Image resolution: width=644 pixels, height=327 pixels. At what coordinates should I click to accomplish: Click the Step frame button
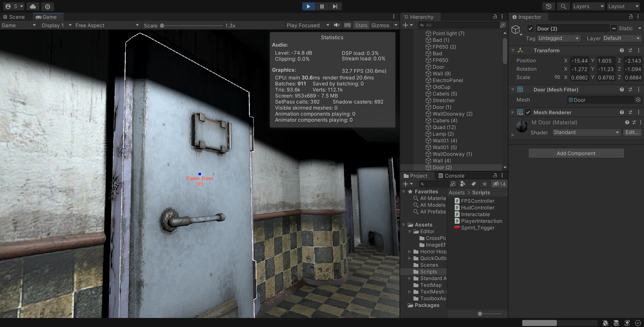(x=335, y=6)
